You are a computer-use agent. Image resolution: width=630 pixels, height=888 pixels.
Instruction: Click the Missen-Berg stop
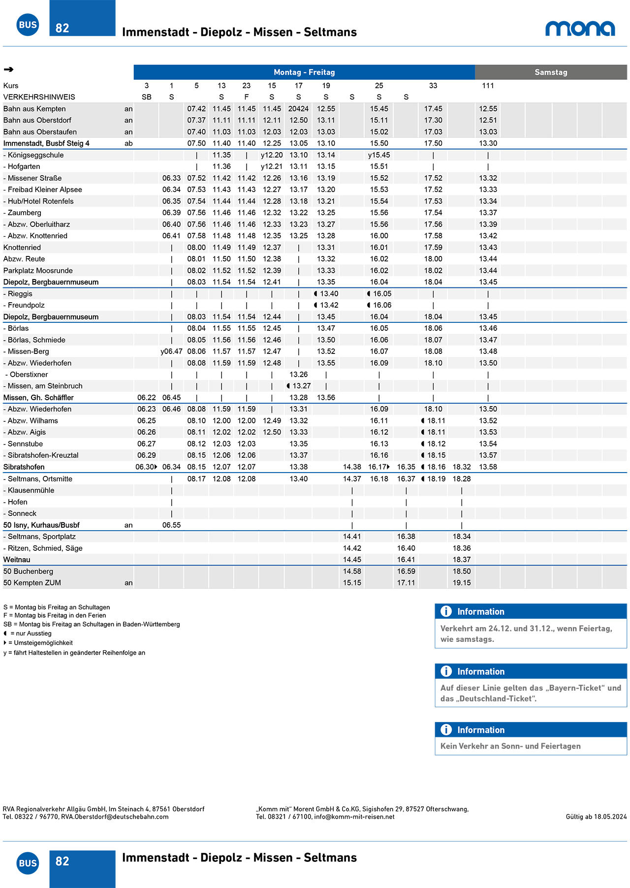[26, 351]
